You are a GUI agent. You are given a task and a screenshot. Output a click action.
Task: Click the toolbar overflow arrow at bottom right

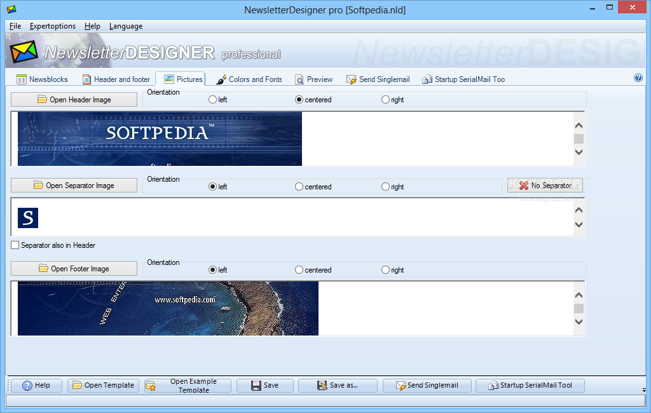click(x=644, y=390)
